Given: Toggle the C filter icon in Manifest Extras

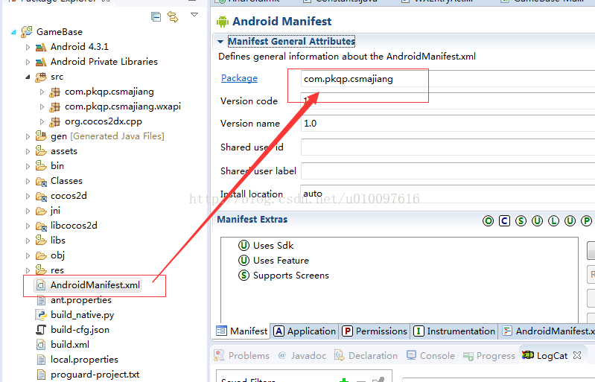Looking at the screenshot, I should (x=504, y=220).
